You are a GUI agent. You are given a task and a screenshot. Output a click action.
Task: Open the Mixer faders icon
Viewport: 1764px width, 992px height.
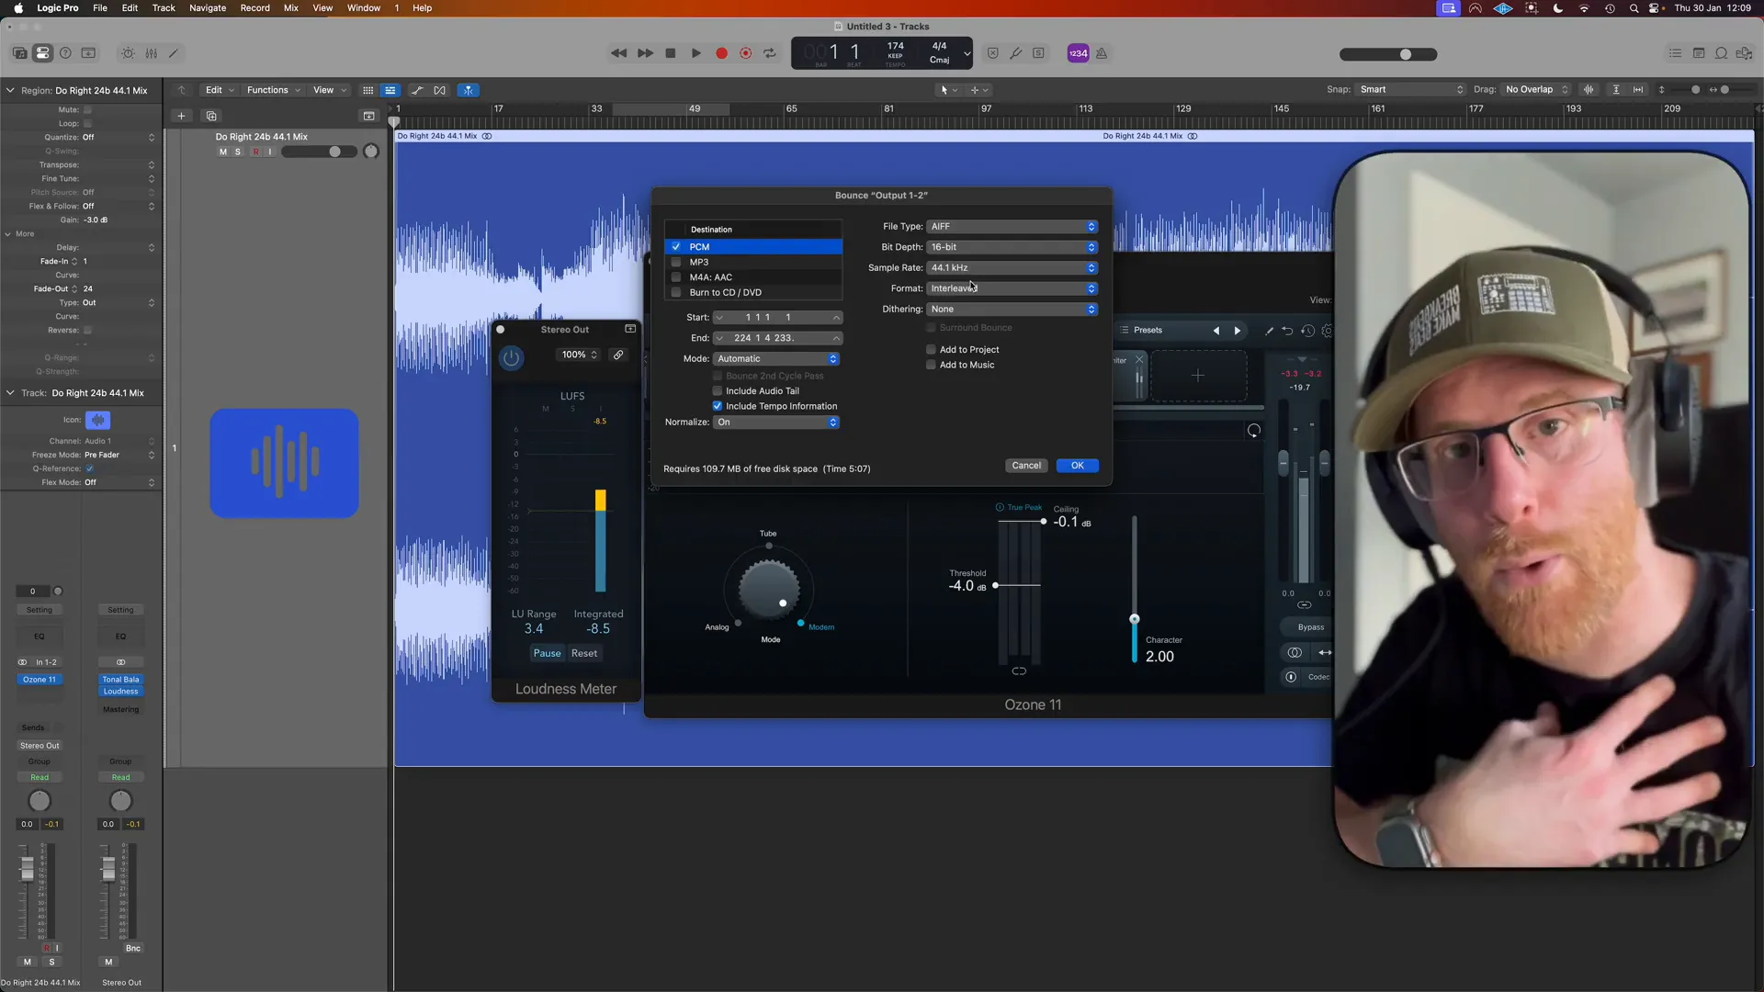click(x=151, y=53)
